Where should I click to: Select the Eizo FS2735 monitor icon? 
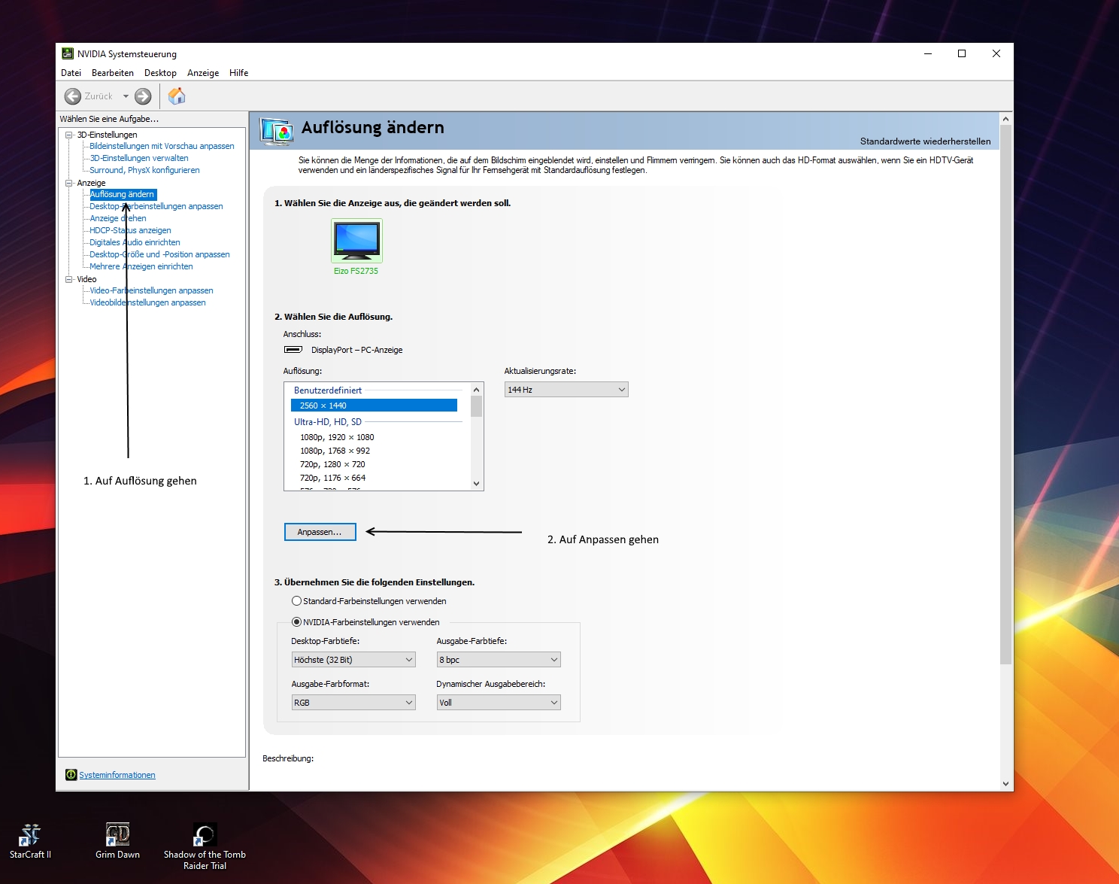tap(356, 240)
